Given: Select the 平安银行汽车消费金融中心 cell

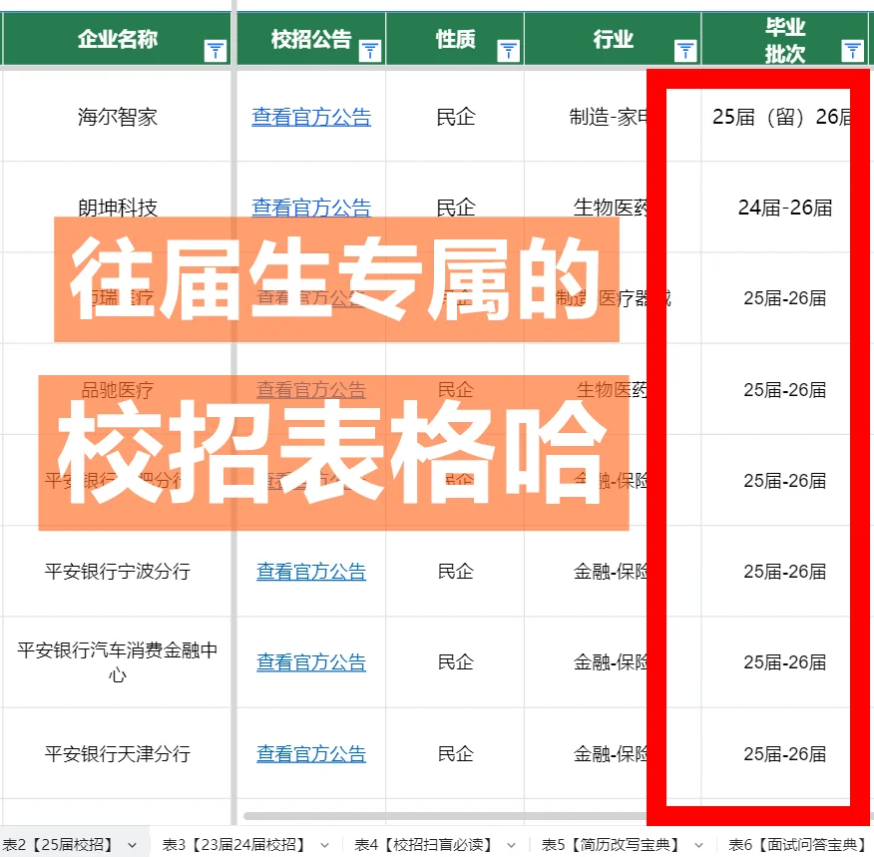Looking at the screenshot, I should 117,662.
